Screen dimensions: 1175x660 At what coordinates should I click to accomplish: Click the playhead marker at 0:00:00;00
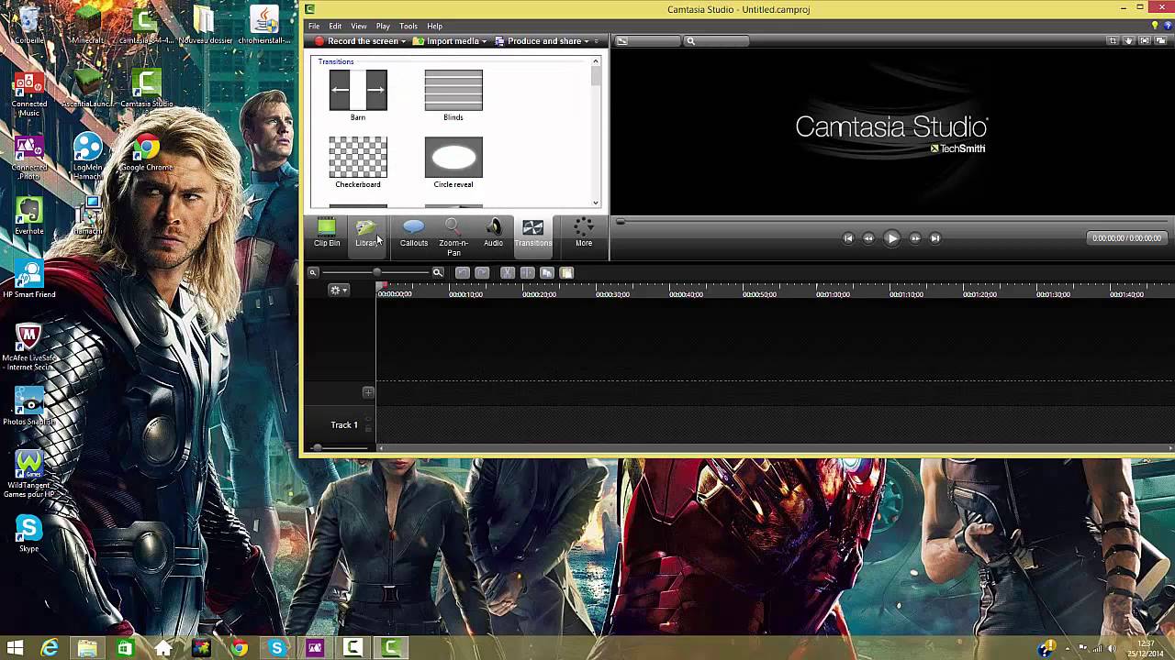click(382, 288)
